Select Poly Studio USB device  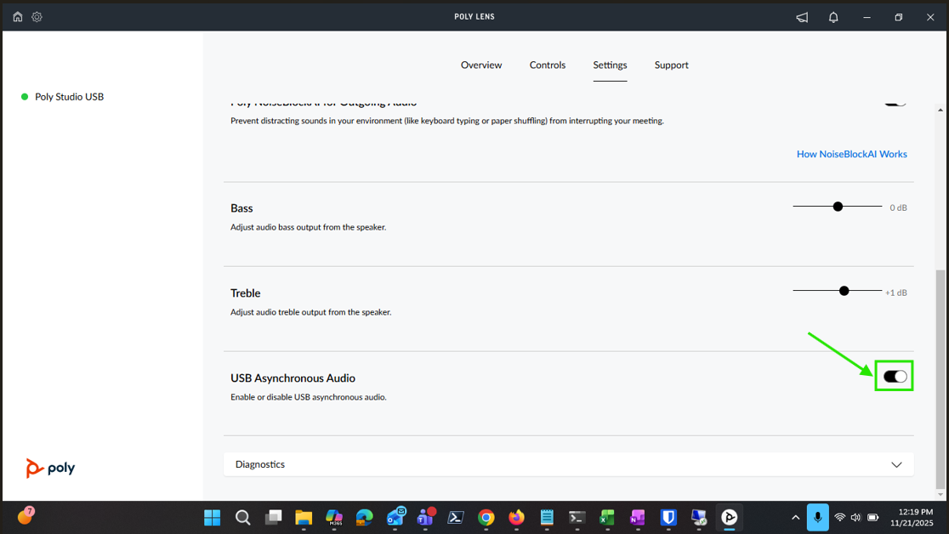pos(69,97)
